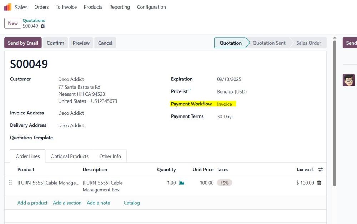Click the Tax excl. column header
Viewport: 357px width, 224px height.
pos(305,170)
